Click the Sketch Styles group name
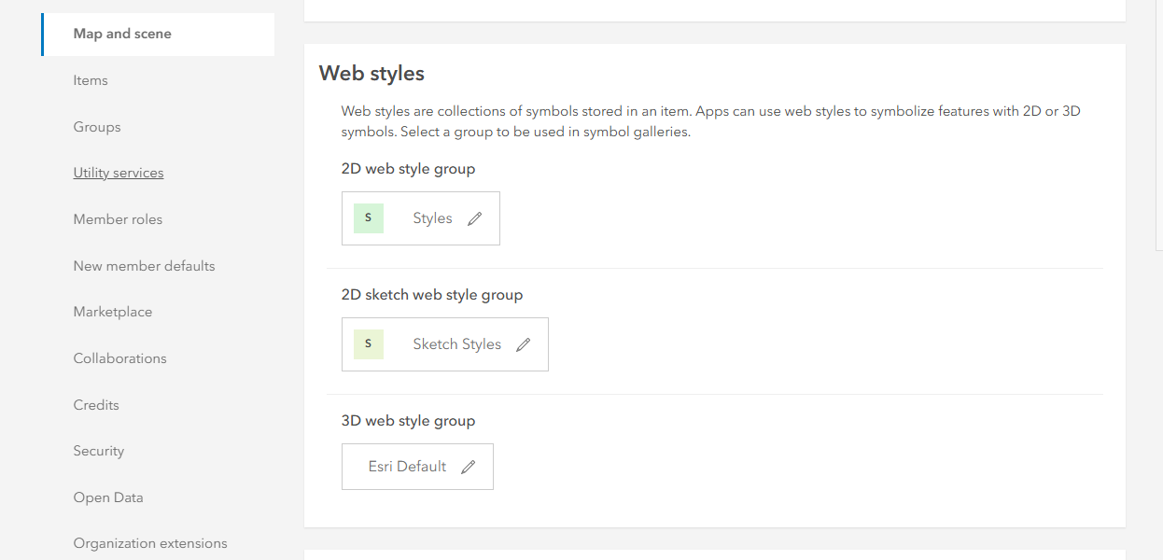1163x560 pixels. (457, 344)
